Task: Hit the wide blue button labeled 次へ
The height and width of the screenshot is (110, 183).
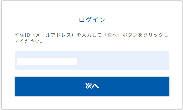Action: pyautogui.click(x=92, y=86)
